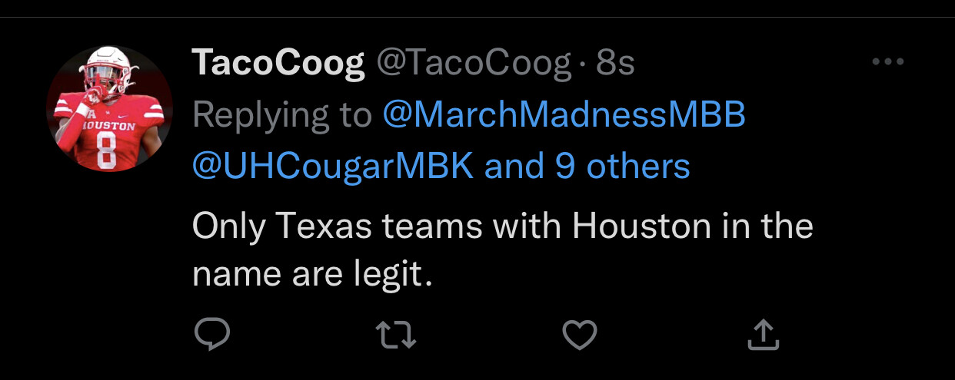955x380 pixels.
Task: Visit the @MarchMadnessMBB mention
Action: pos(564,115)
